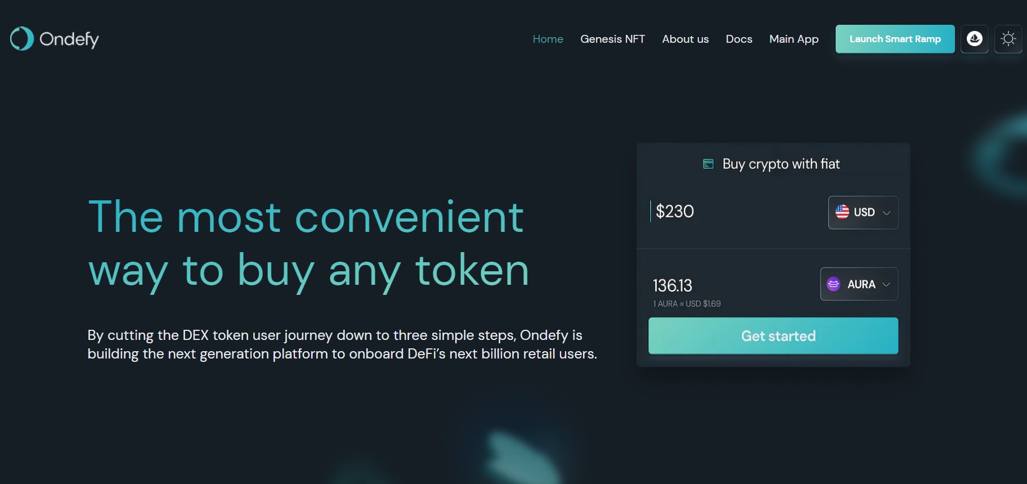Open the OpenSea sailboat icon link
This screenshot has width=1027, height=484.
(x=975, y=39)
